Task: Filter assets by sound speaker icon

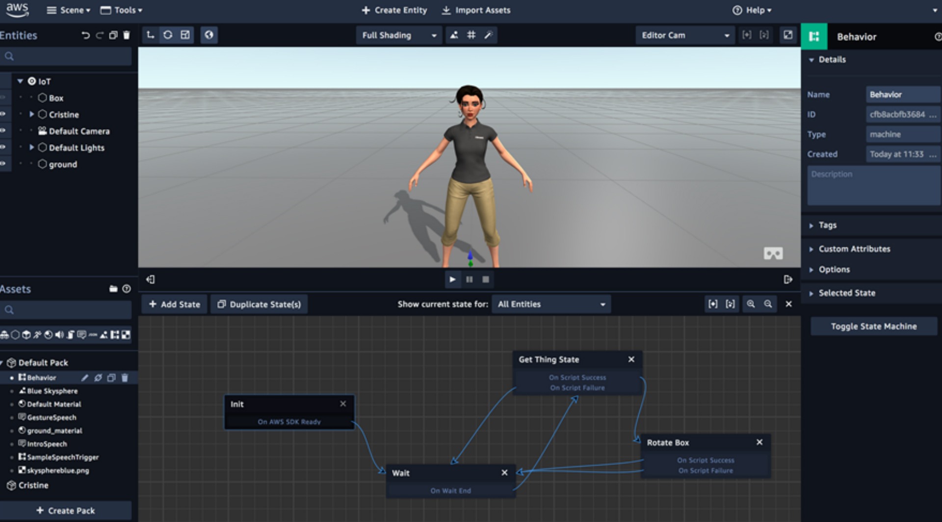Action: pos(59,335)
